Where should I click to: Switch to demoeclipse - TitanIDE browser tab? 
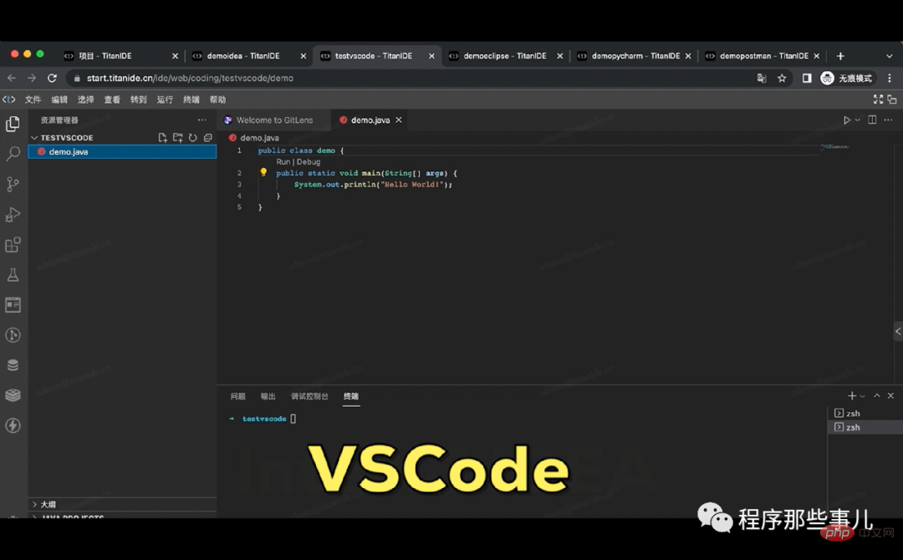505,56
